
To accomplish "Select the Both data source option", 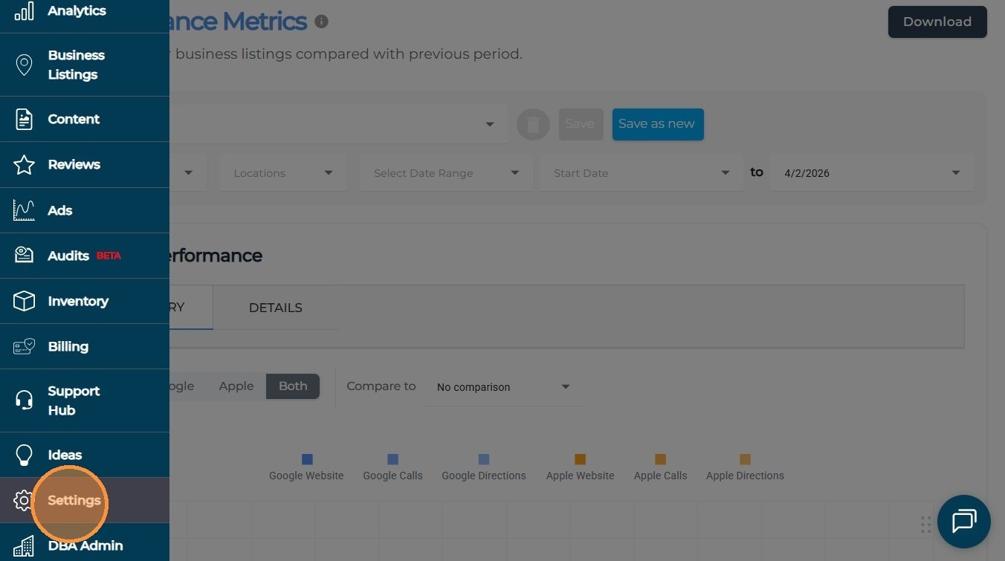I will coord(293,386).
